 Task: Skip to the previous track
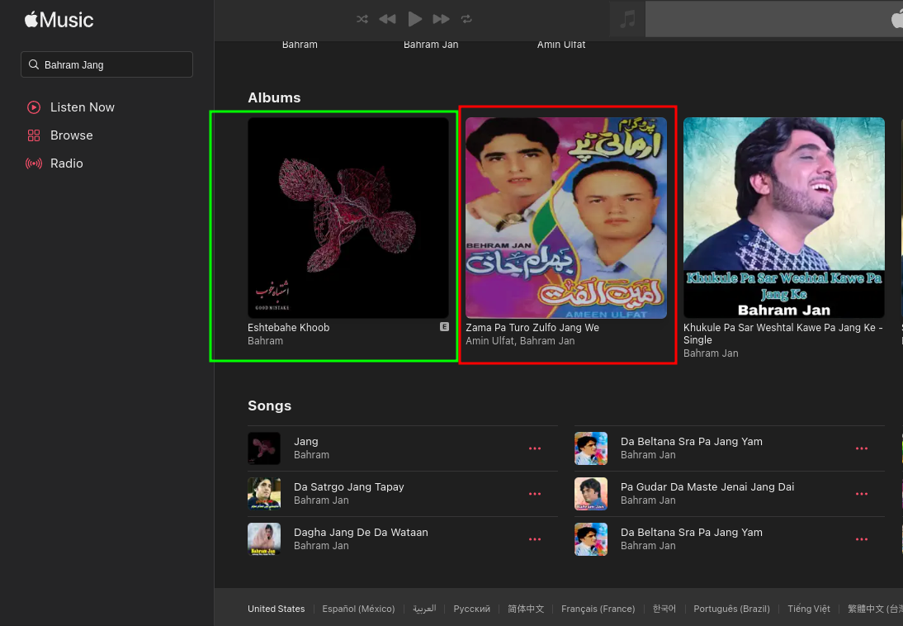click(388, 19)
